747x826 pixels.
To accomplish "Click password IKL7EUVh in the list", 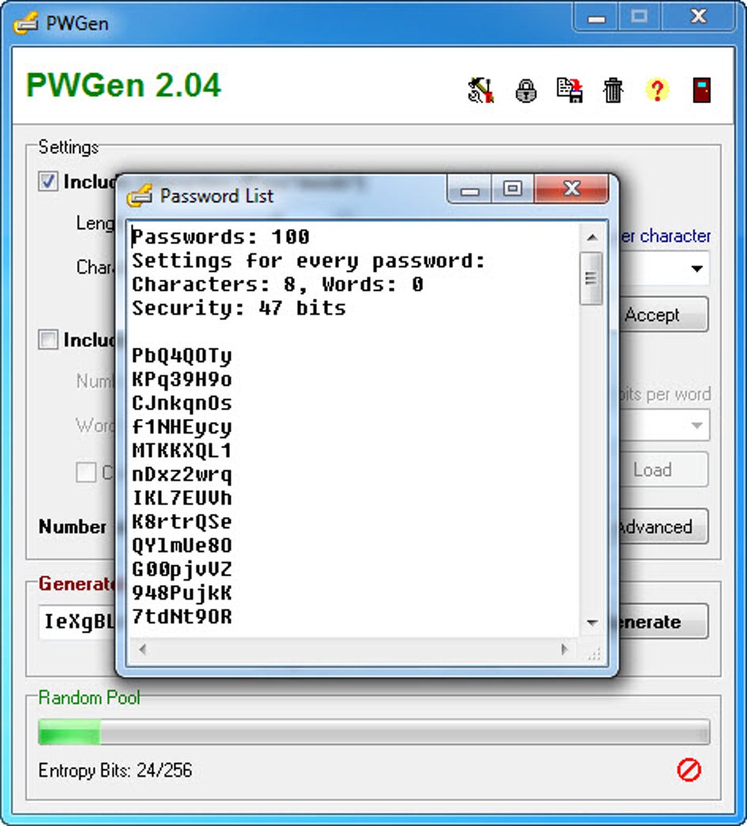I will (182, 499).
